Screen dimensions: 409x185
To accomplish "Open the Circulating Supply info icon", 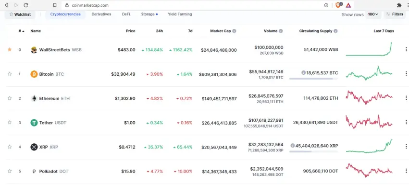I will tap(335, 31).
